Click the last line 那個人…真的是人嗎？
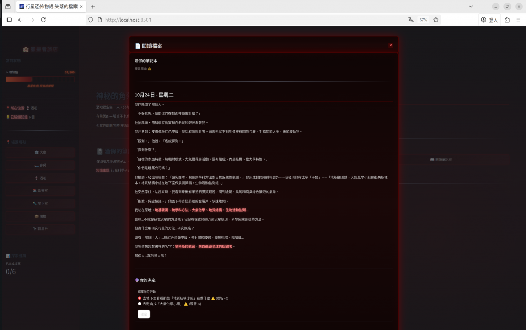This screenshot has height=330, width=526. [151, 256]
